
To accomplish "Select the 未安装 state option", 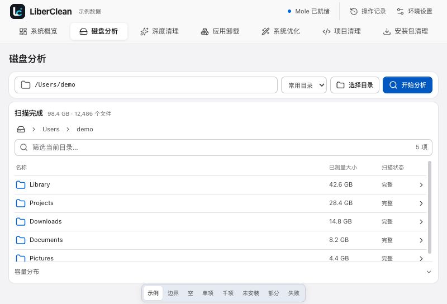I will [x=251, y=293].
